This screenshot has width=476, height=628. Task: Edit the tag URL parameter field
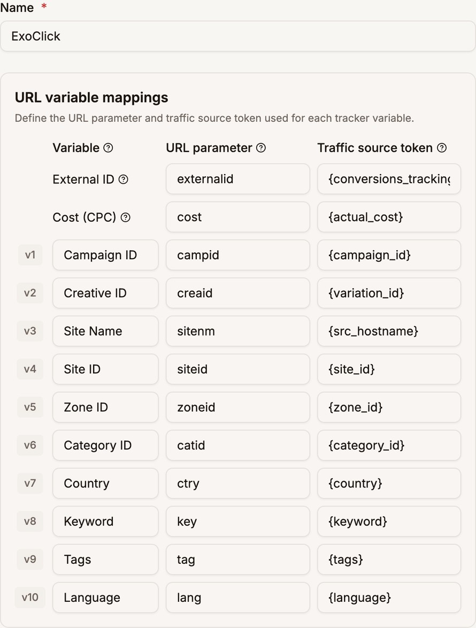tap(237, 559)
